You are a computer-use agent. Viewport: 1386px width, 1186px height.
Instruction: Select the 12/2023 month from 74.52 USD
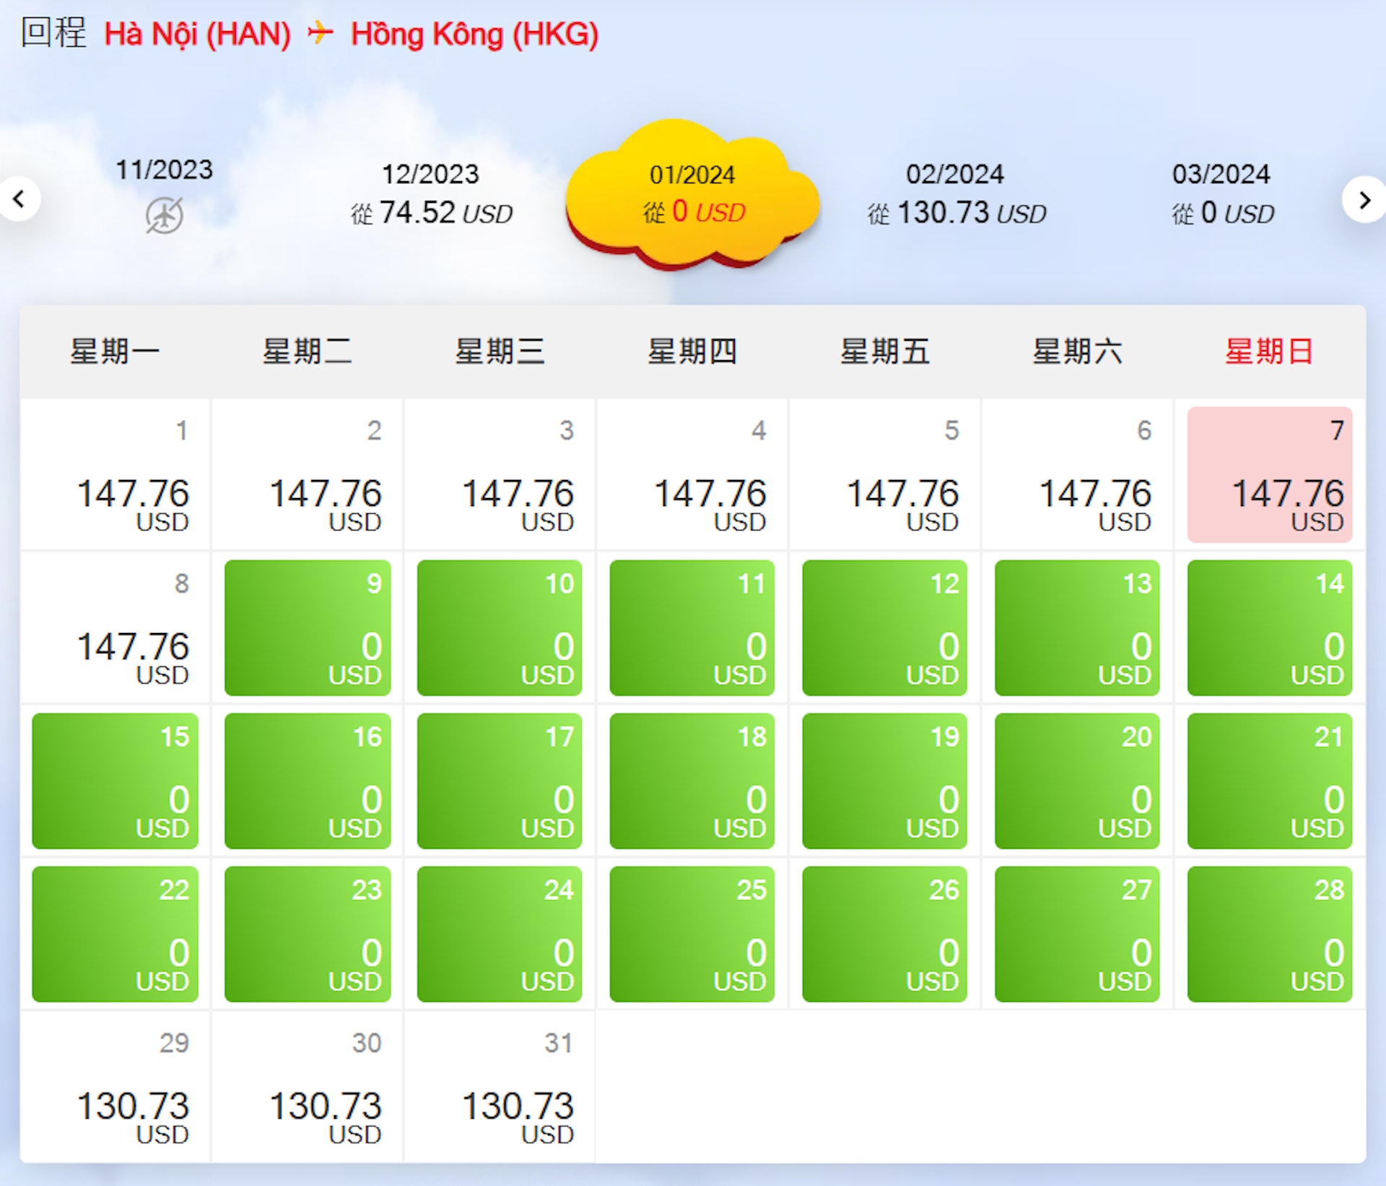coord(431,193)
